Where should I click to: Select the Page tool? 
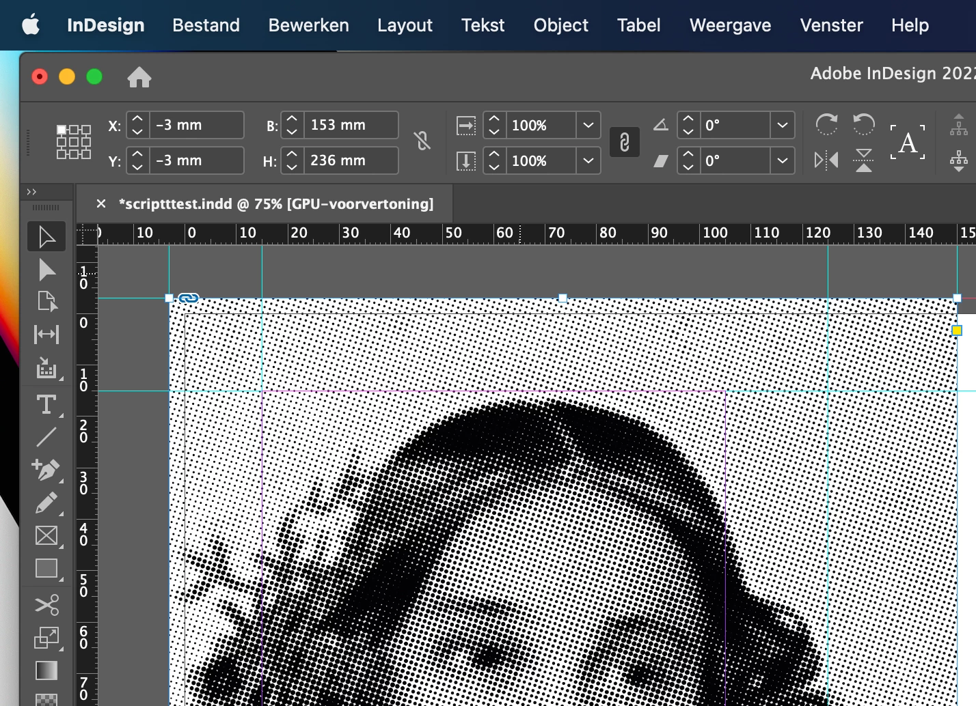pyautogui.click(x=46, y=302)
